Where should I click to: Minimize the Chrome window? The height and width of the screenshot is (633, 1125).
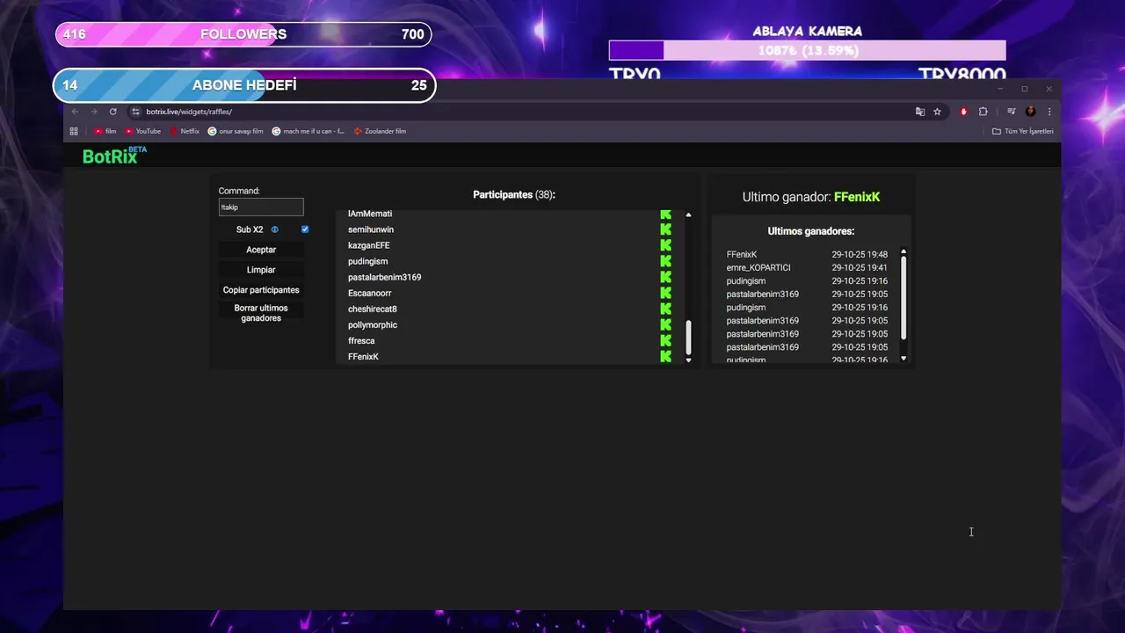(1000, 89)
